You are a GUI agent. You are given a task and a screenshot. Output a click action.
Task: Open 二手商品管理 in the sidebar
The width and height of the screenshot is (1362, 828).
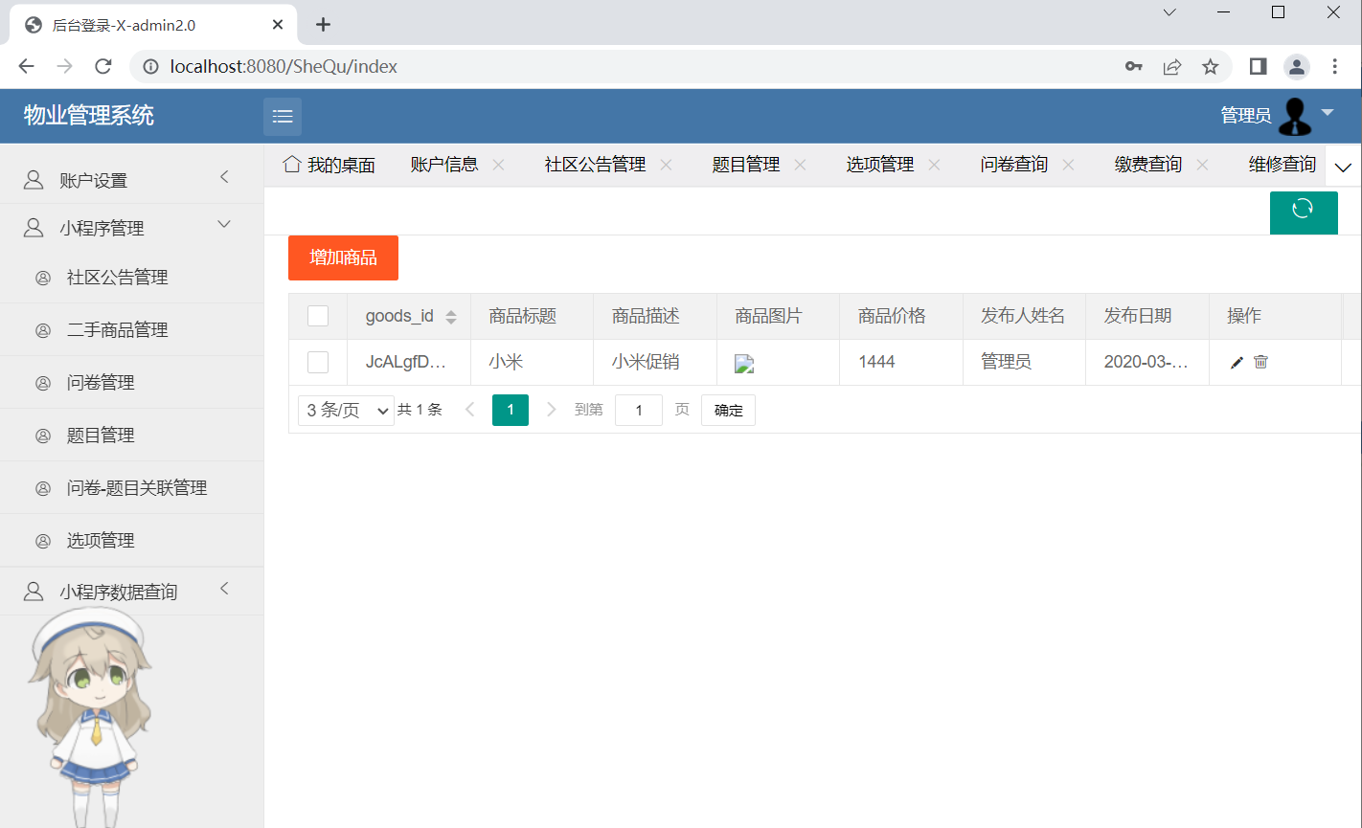point(118,330)
